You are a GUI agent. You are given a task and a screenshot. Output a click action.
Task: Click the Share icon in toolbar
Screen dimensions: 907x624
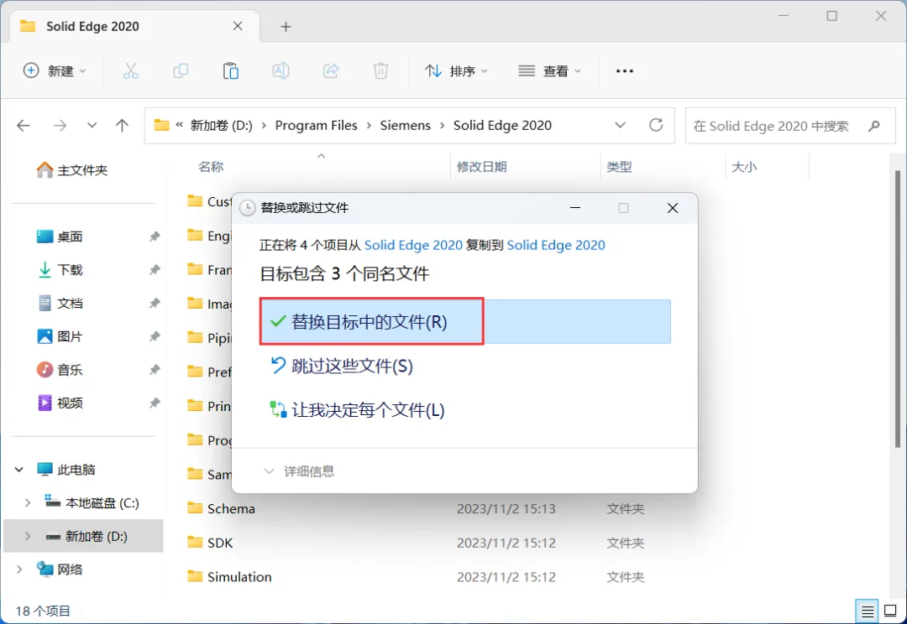point(331,71)
